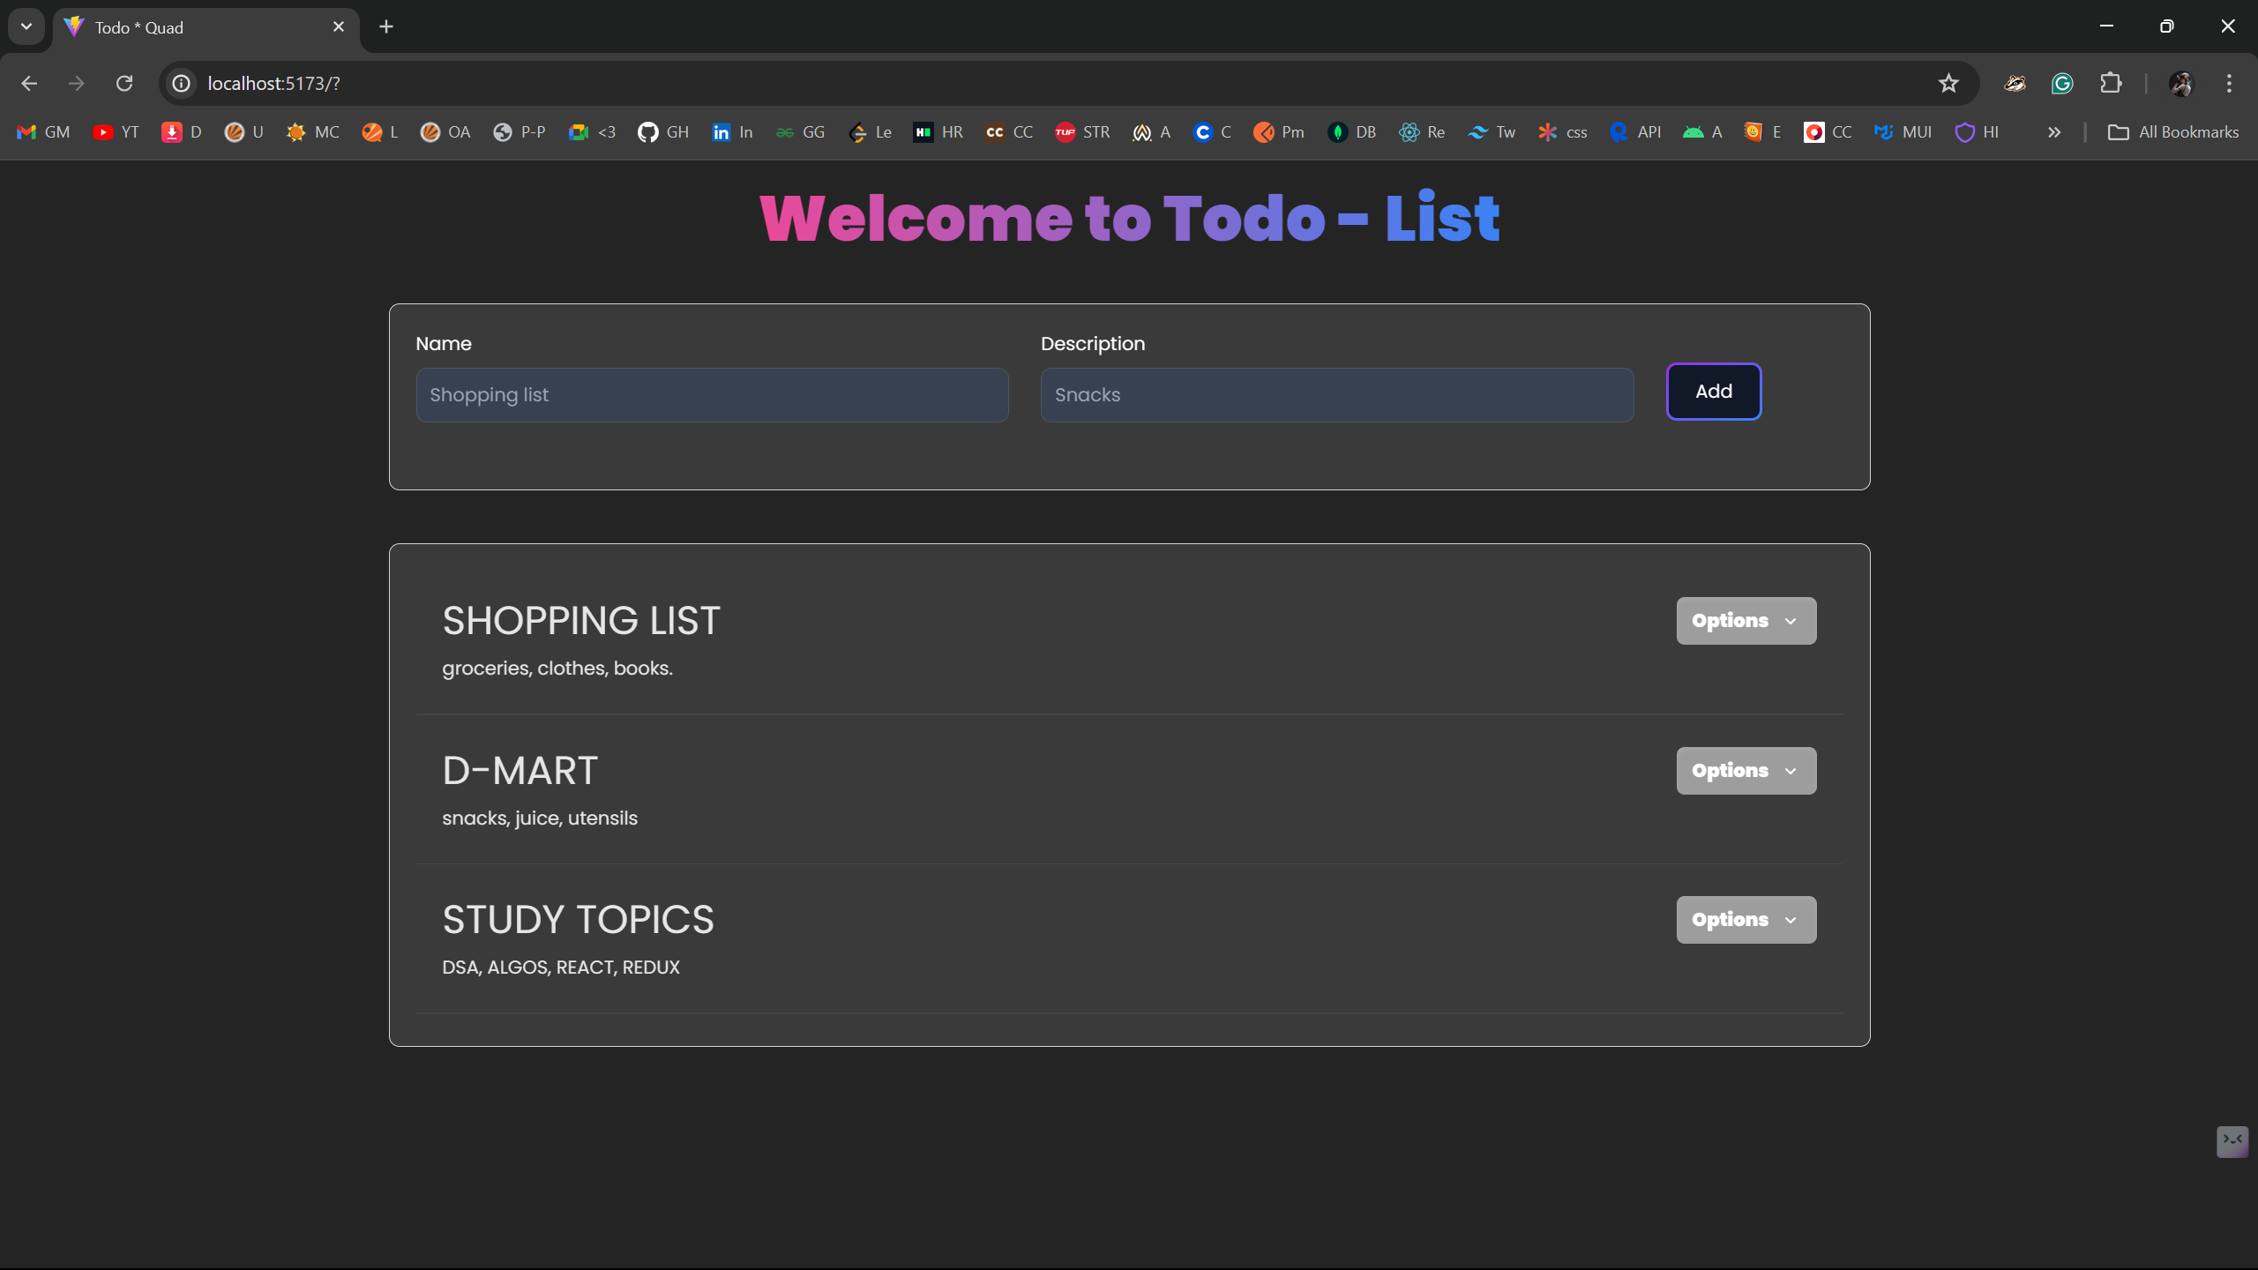
Task: Reload the page with refresh icon
Action: coord(124,83)
